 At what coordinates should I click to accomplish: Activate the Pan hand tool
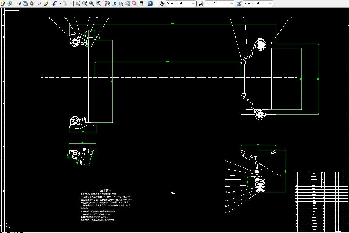pos(78,4)
